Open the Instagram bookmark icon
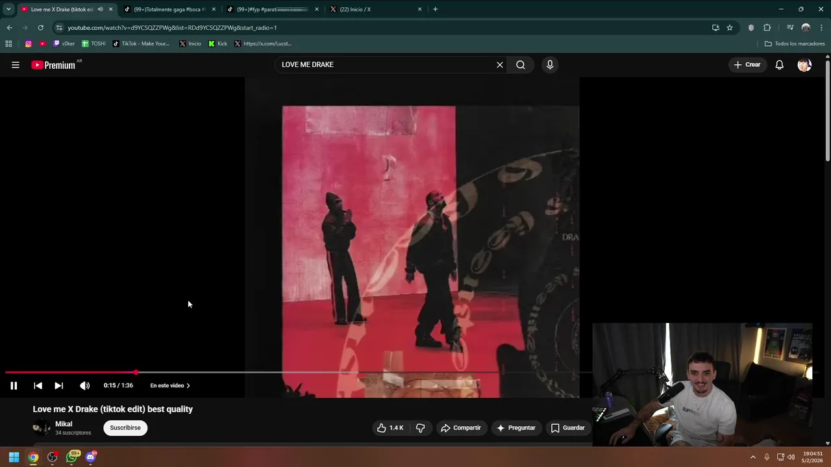831x467 pixels. (29, 43)
